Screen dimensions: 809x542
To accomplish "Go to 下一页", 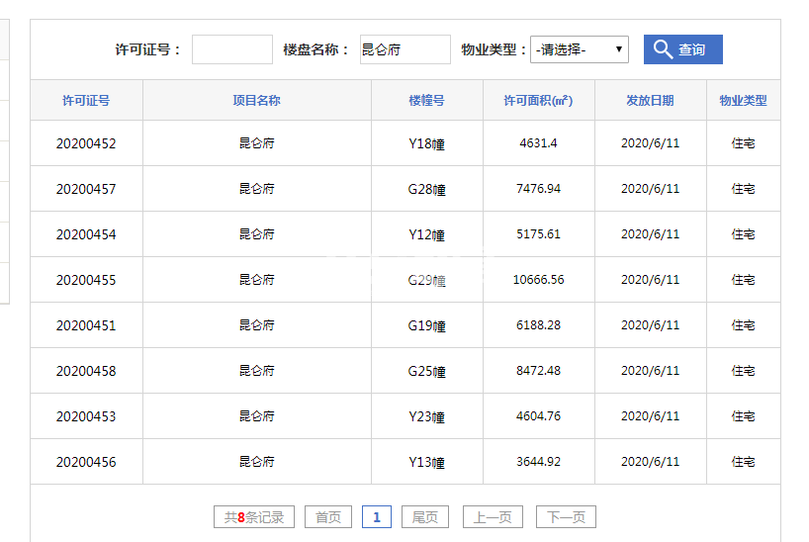I will [x=566, y=516].
